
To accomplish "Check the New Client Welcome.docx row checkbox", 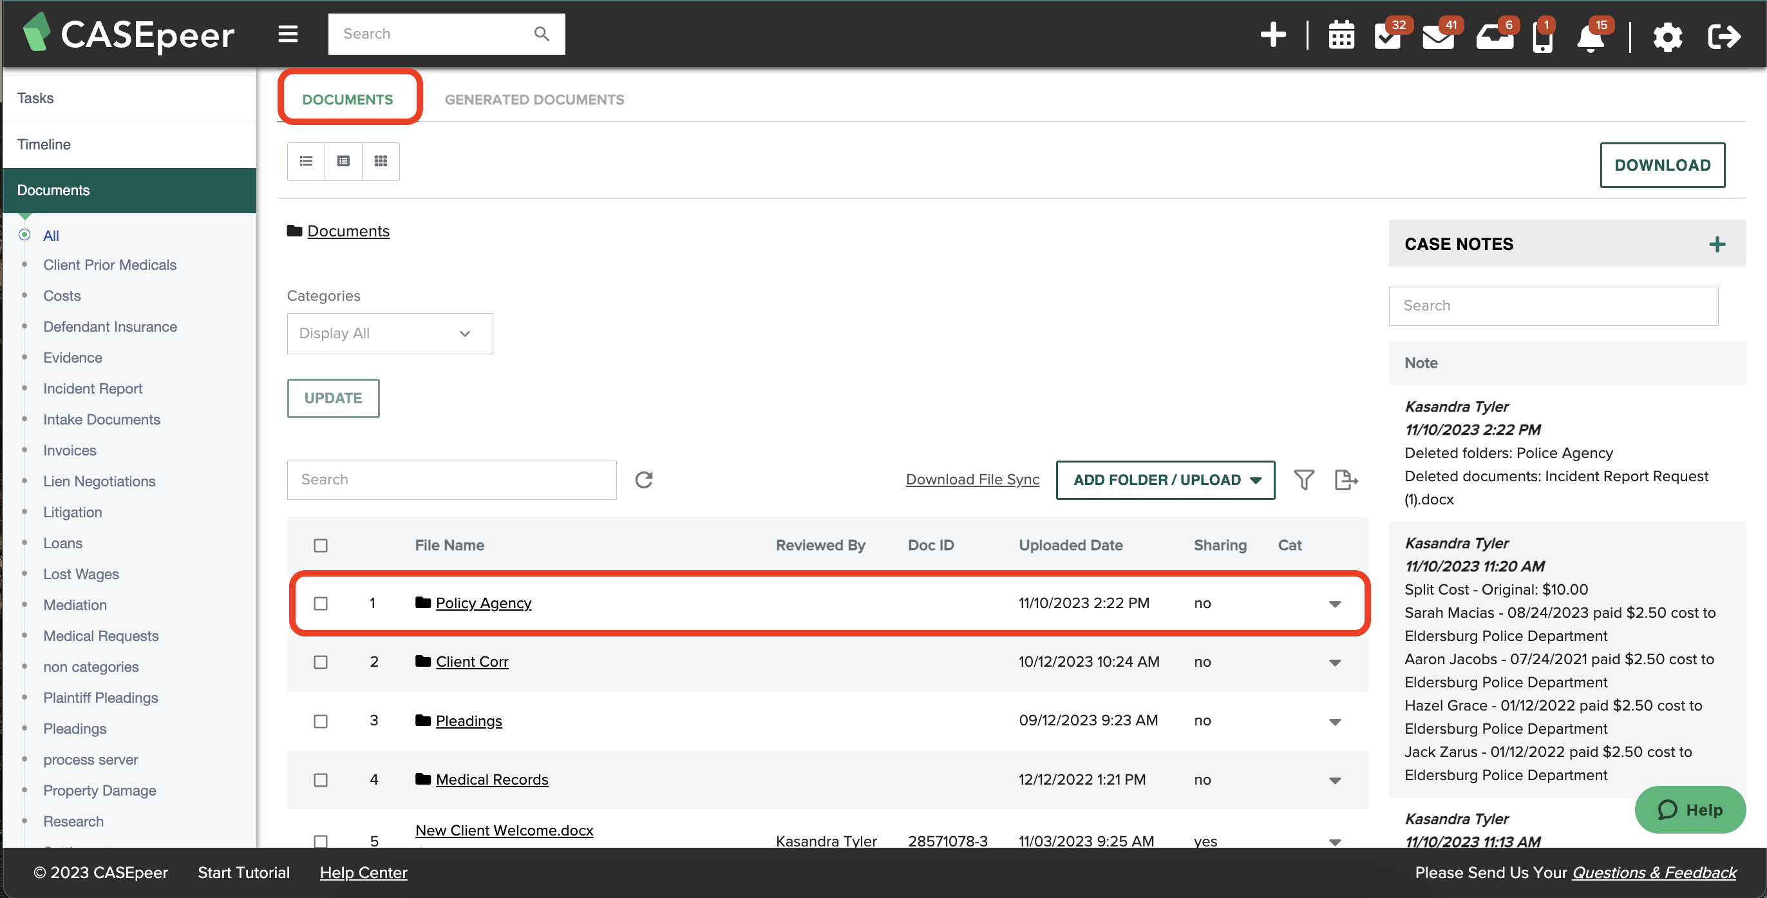I will [x=320, y=841].
